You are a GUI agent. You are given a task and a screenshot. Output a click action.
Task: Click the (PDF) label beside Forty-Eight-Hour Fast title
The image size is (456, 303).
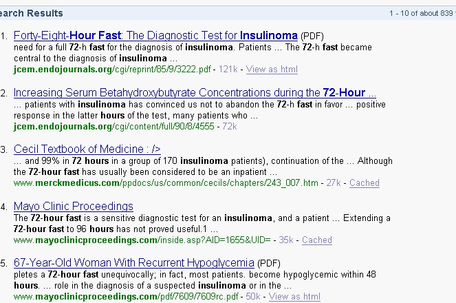click(x=312, y=36)
